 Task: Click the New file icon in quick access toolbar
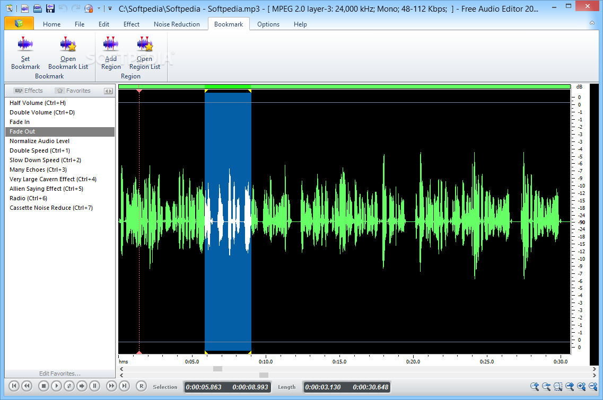[x=24, y=8]
